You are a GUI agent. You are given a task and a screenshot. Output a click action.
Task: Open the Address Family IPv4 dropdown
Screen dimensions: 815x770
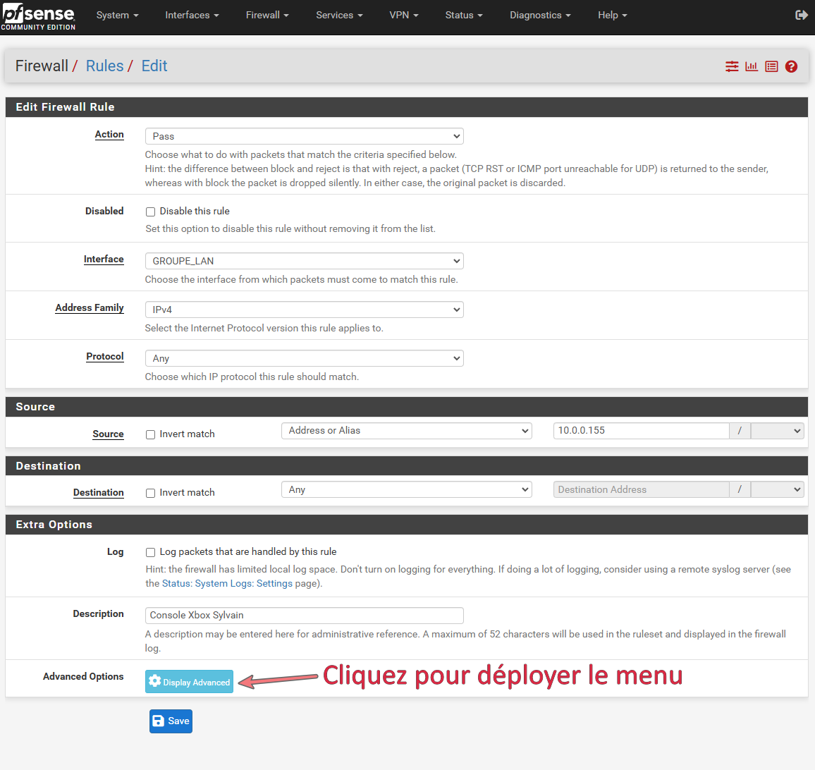click(x=304, y=310)
